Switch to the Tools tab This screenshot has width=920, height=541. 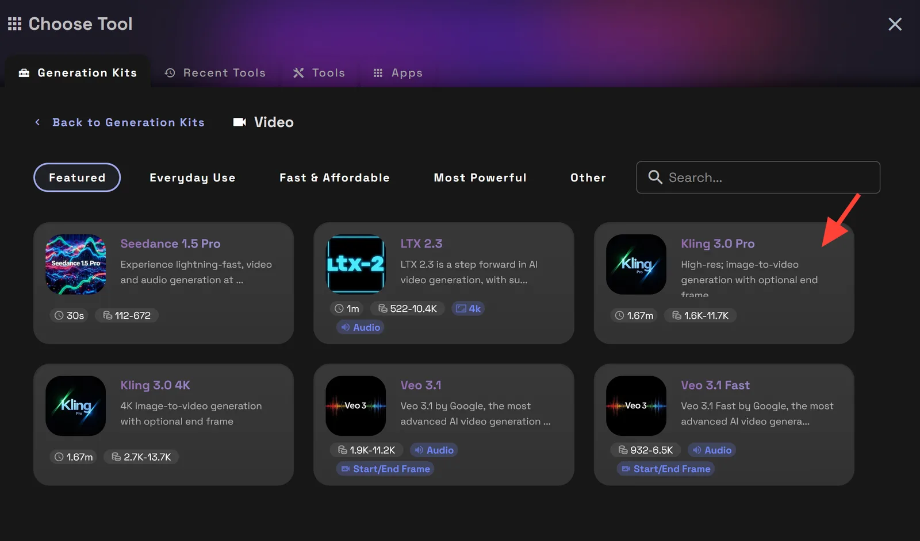click(x=319, y=73)
